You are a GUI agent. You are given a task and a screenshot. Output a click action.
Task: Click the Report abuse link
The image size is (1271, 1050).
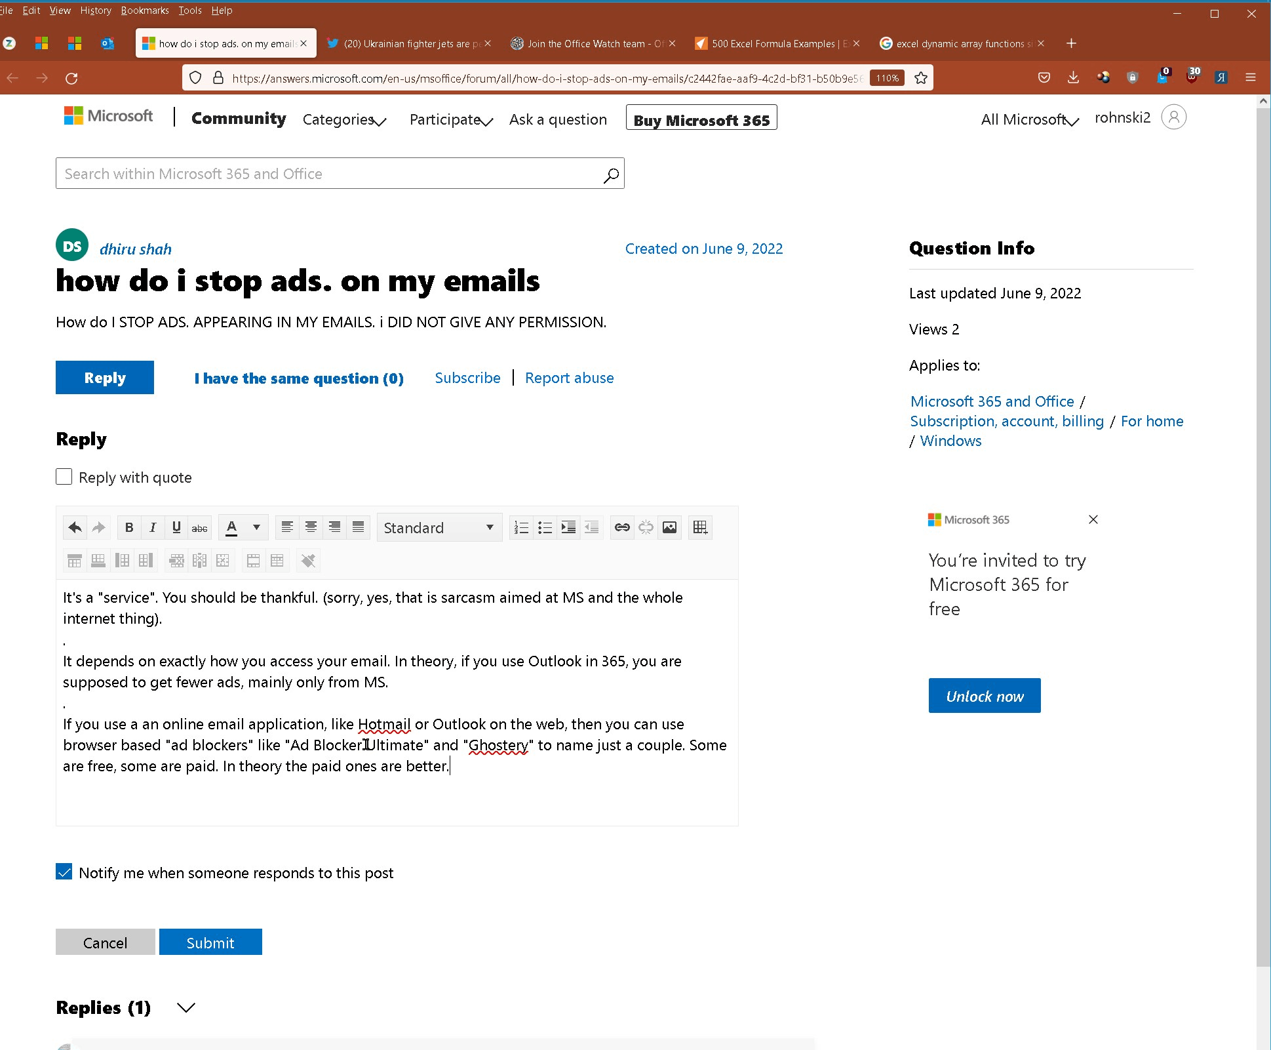coord(569,378)
